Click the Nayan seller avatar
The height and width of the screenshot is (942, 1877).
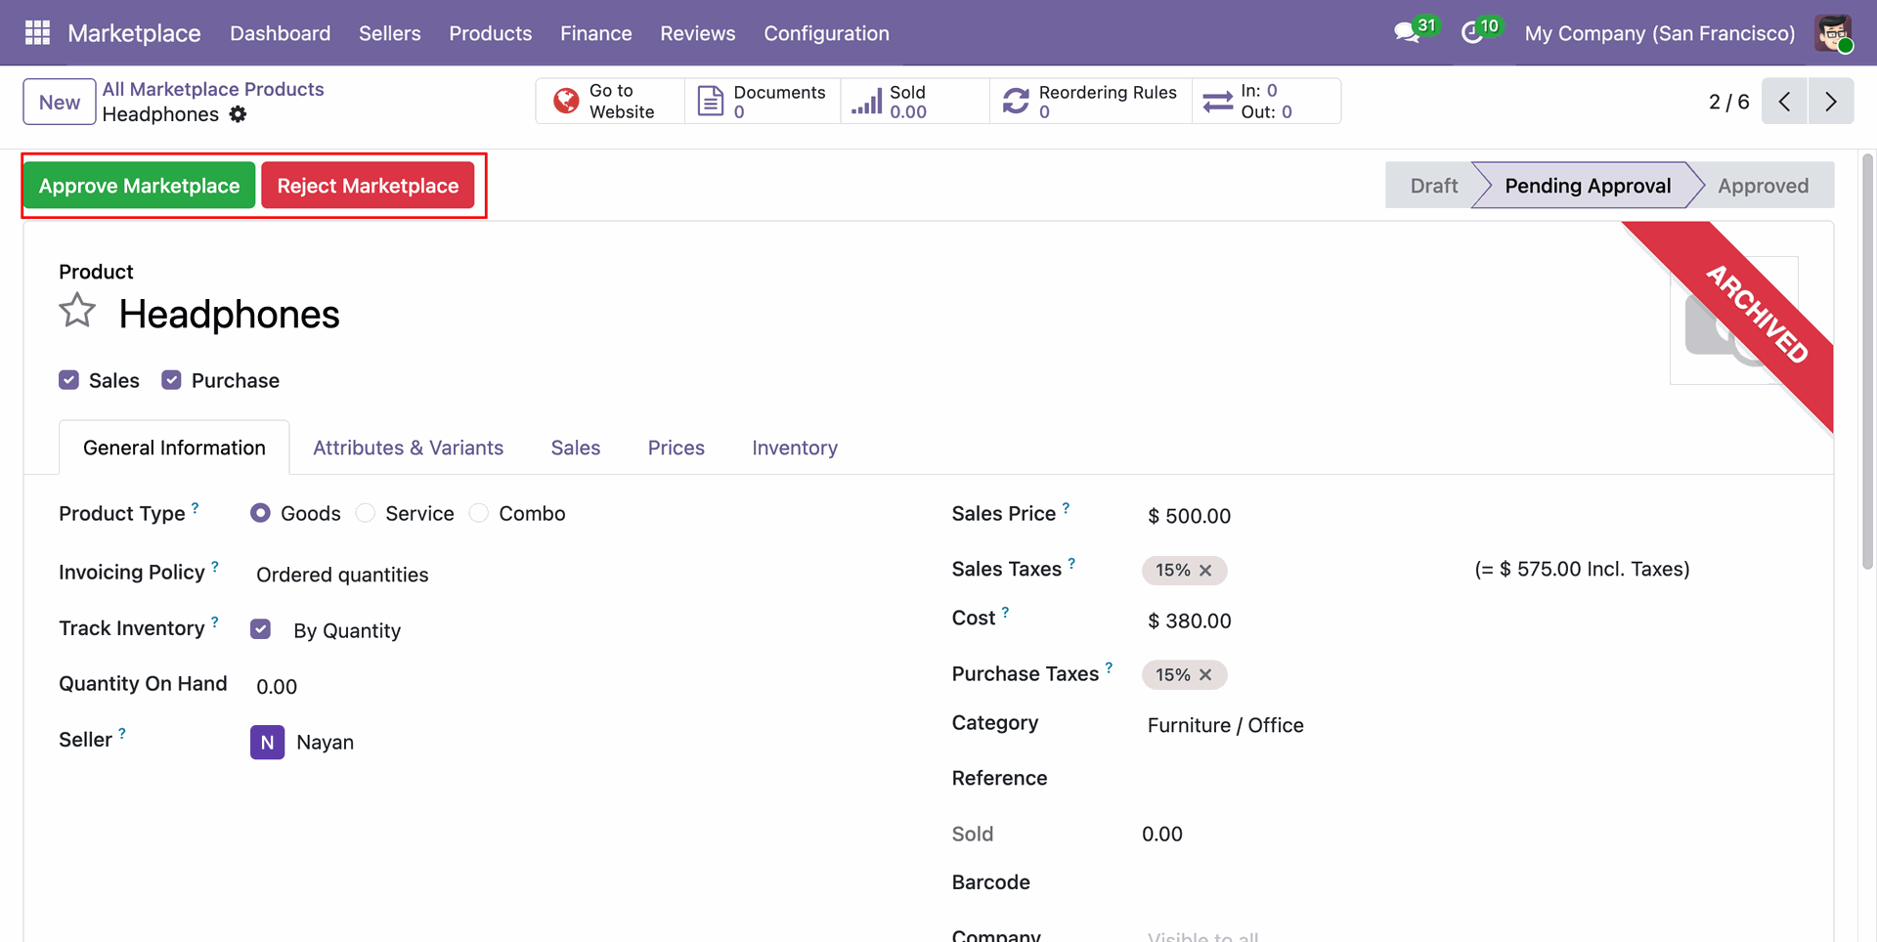point(267,743)
